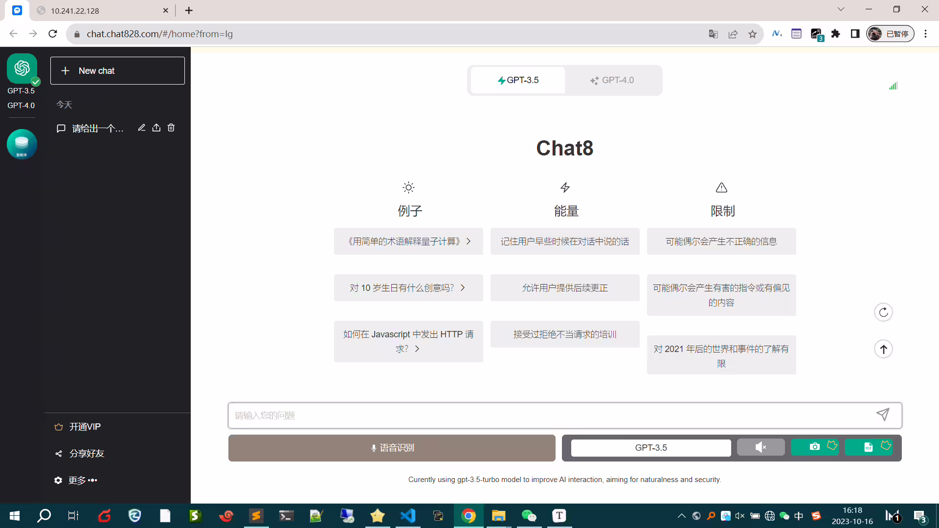Open the Chrome extensions puzzle icon
Viewport: 939px width, 528px height.
[x=835, y=34]
